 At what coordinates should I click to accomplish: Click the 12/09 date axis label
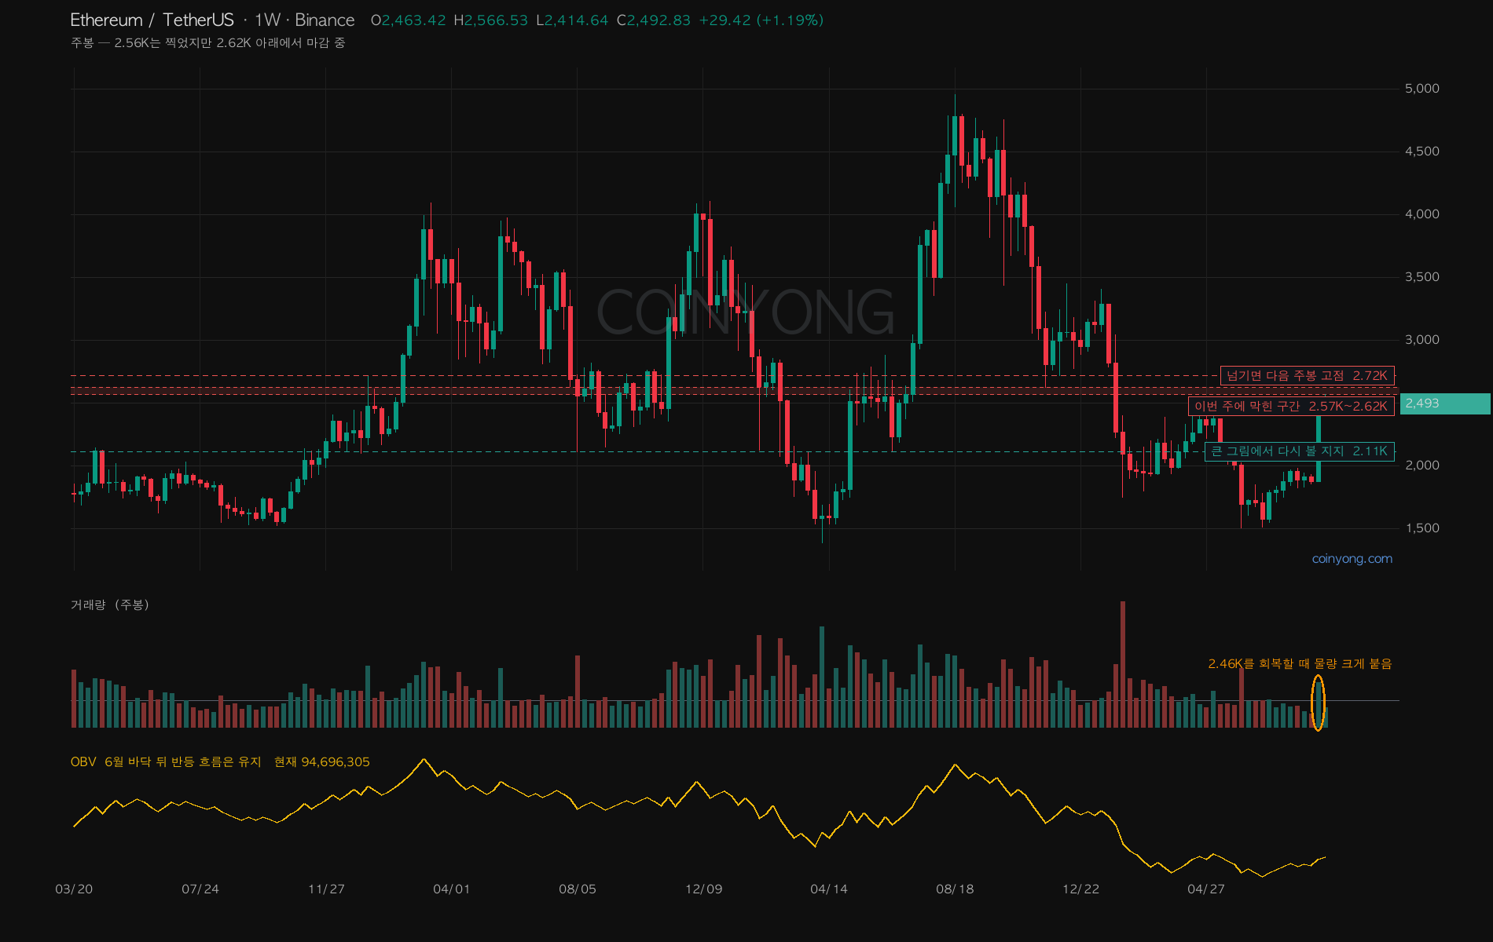click(703, 889)
